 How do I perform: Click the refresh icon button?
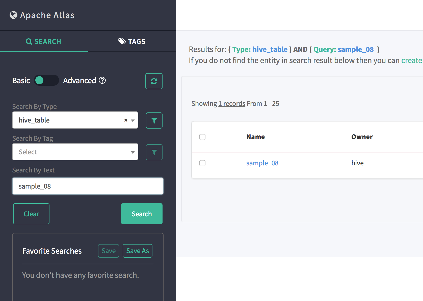click(154, 81)
